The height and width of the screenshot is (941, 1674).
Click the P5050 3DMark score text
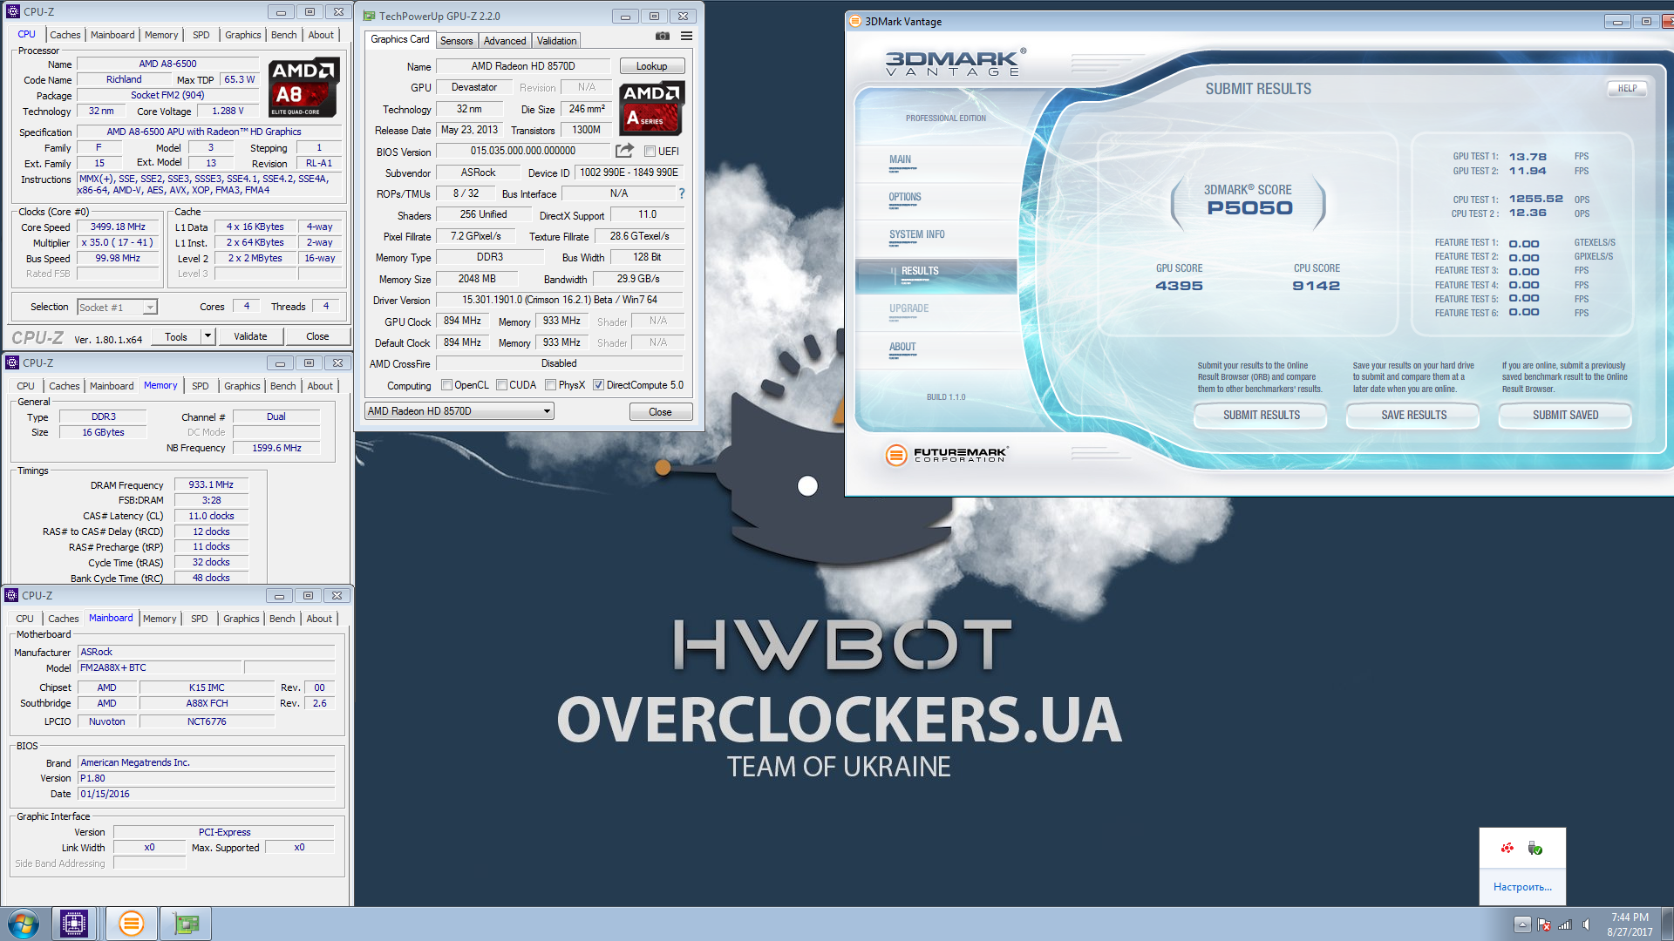1249,208
